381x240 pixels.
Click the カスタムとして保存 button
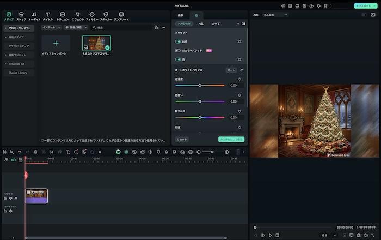(231, 140)
